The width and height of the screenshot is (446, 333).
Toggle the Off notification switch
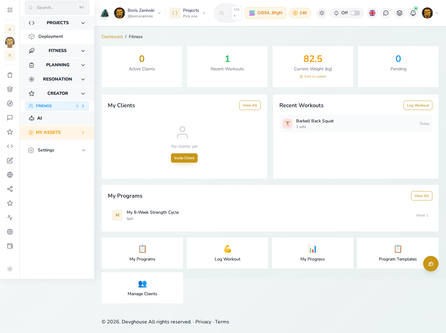(355, 13)
